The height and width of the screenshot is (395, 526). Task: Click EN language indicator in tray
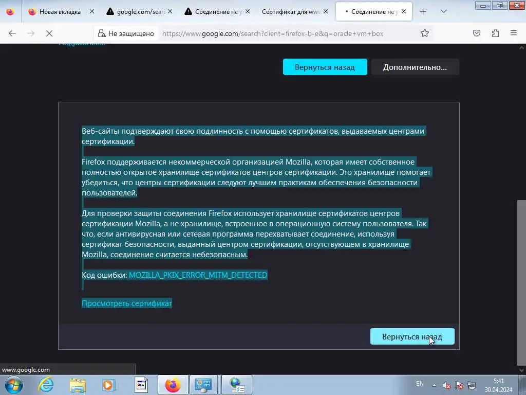(x=420, y=384)
